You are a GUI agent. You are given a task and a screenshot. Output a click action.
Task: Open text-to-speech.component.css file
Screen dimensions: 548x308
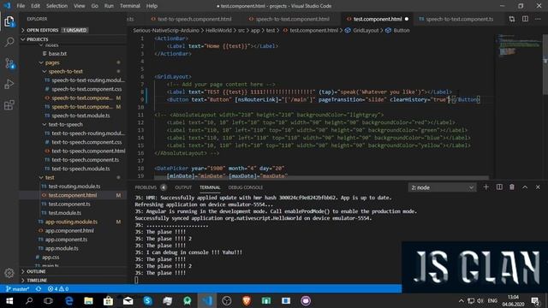pyautogui.click(x=86, y=142)
